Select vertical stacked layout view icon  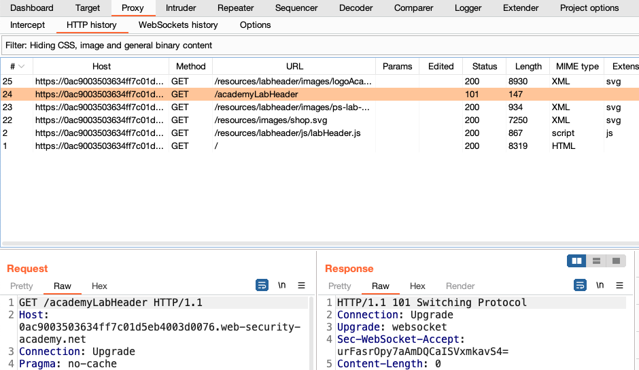pyautogui.click(x=596, y=260)
